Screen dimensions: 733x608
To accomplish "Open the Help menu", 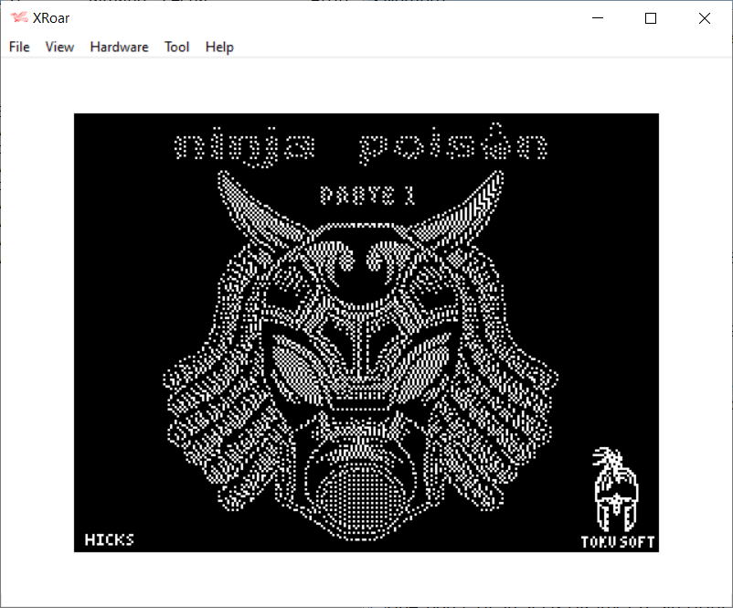I will point(219,47).
